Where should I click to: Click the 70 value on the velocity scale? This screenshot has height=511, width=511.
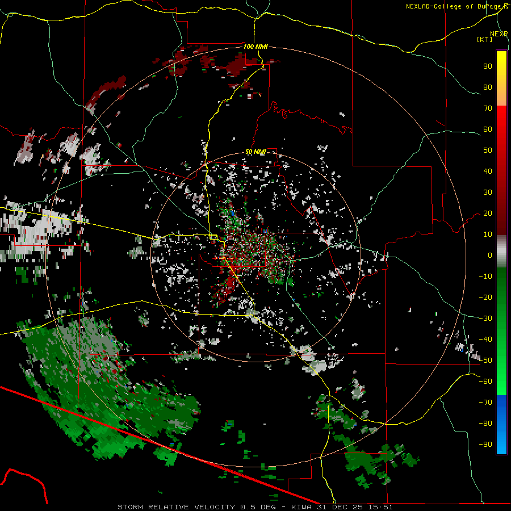pos(488,108)
